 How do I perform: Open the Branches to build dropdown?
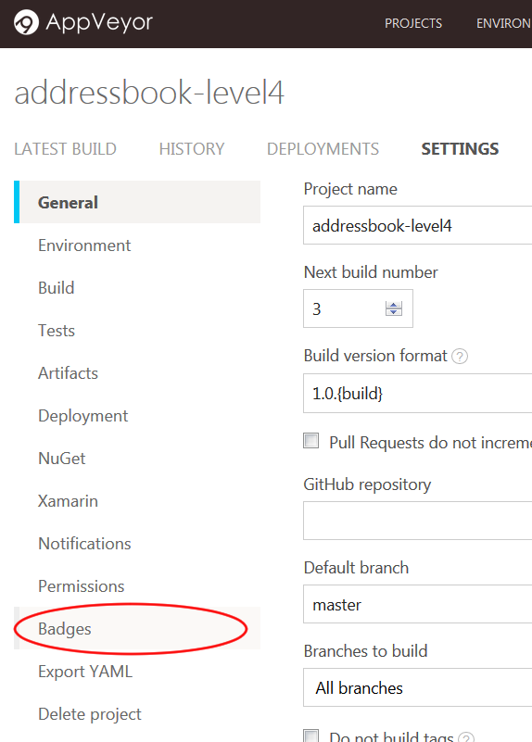(417, 687)
